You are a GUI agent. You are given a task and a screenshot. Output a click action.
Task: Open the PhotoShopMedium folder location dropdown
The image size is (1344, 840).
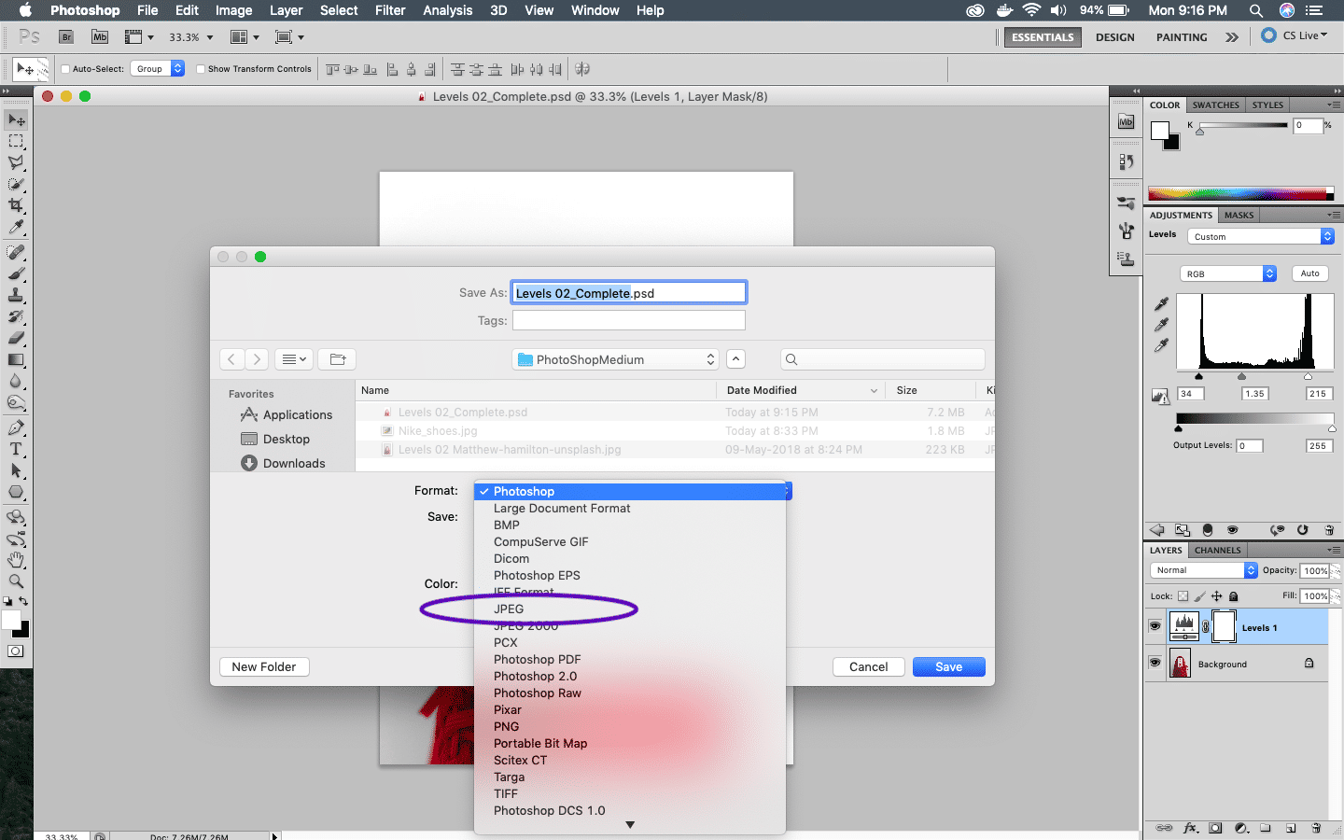coord(616,359)
